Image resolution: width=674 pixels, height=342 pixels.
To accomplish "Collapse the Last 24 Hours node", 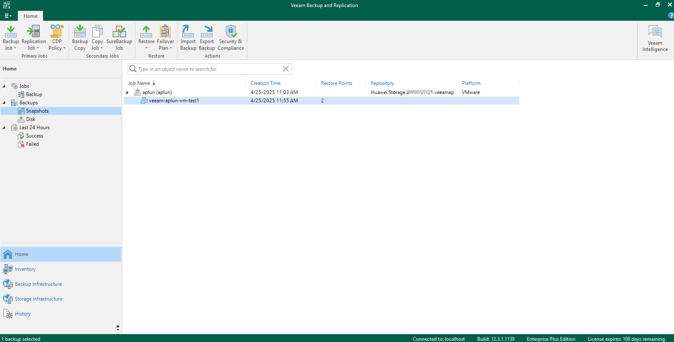I will tap(4, 128).
